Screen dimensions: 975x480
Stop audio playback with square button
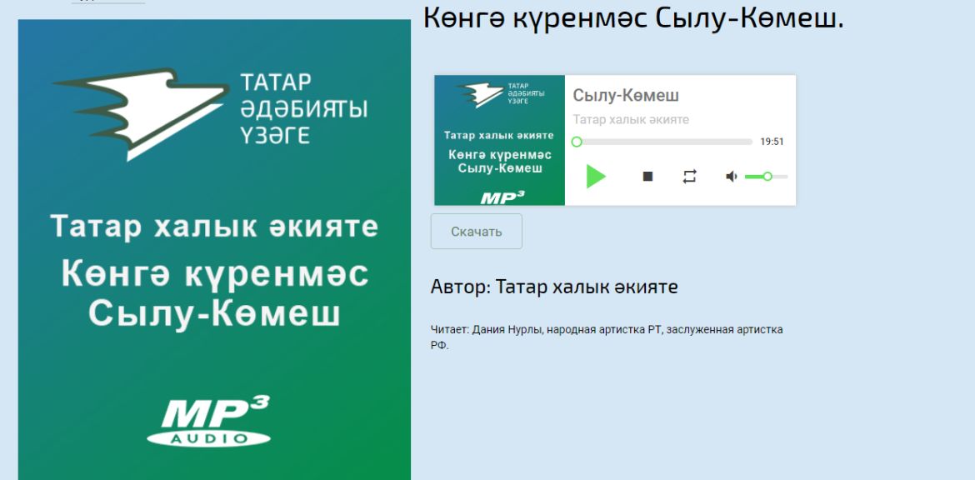point(647,177)
